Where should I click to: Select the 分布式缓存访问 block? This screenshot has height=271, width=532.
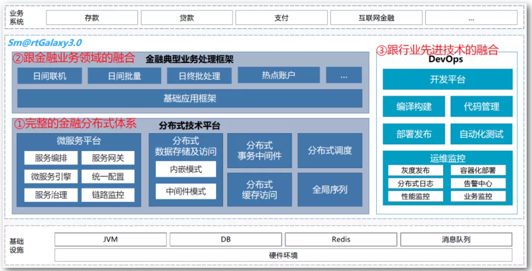[x=259, y=190]
